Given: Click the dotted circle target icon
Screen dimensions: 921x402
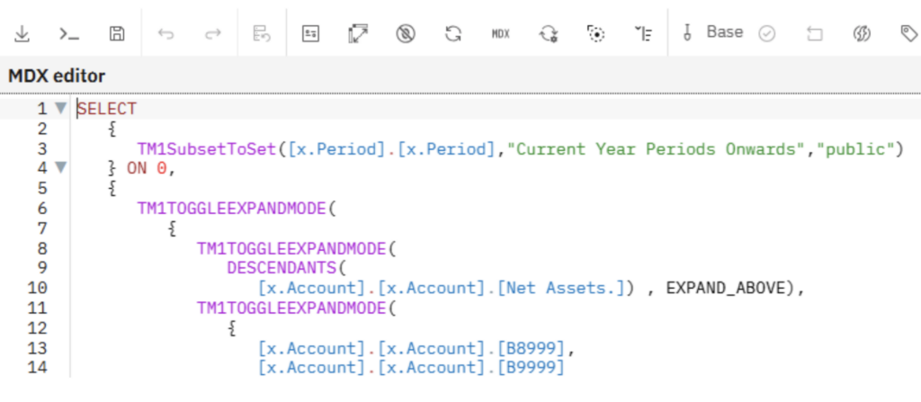Looking at the screenshot, I should click(x=595, y=33).
